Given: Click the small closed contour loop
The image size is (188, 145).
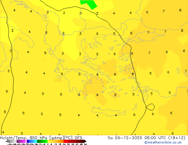Looking at the screenshot, I should coord(150,107).
